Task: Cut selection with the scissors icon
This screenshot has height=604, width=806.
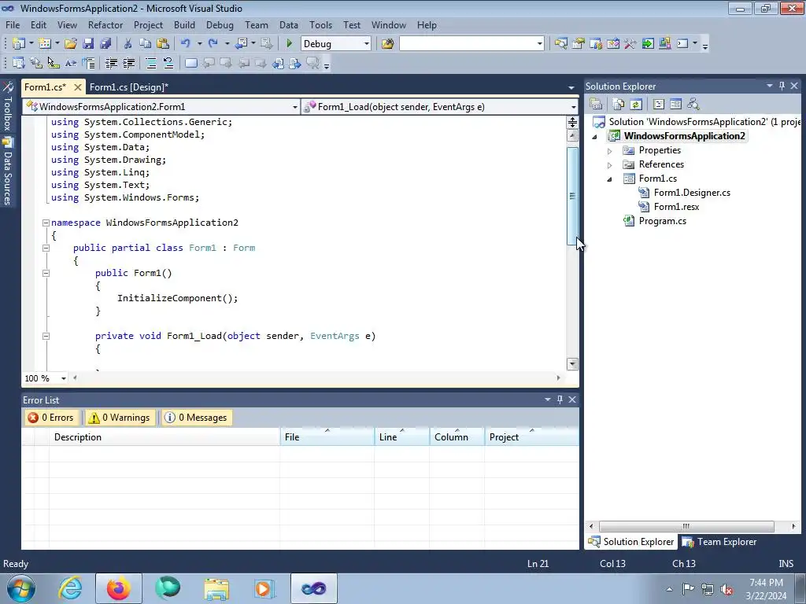Action: (128, 44)
